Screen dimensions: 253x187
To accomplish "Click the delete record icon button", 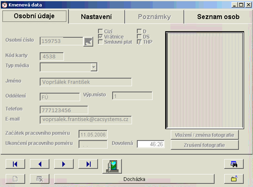I will click(x=40, y=179).
